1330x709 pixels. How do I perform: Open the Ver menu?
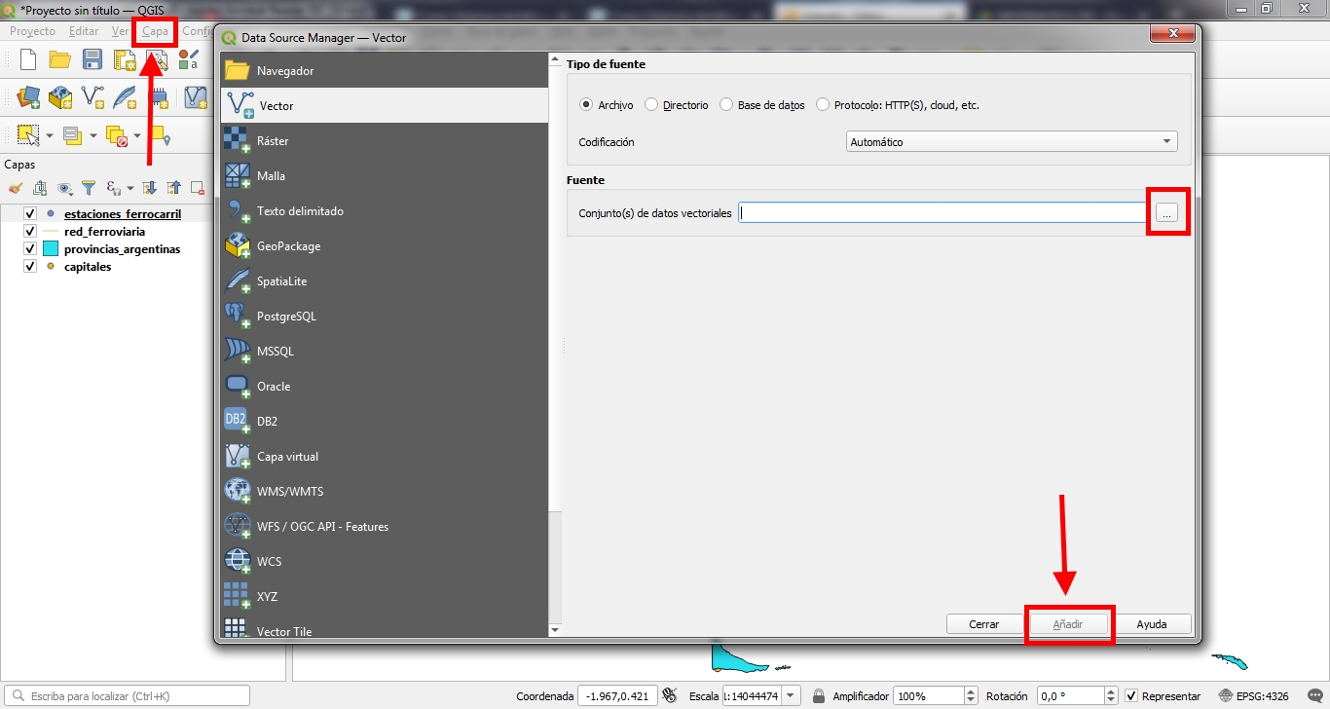(120, 31)
